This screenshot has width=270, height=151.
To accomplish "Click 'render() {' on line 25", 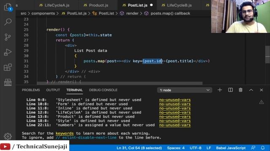I will click(x=58, y=30).
